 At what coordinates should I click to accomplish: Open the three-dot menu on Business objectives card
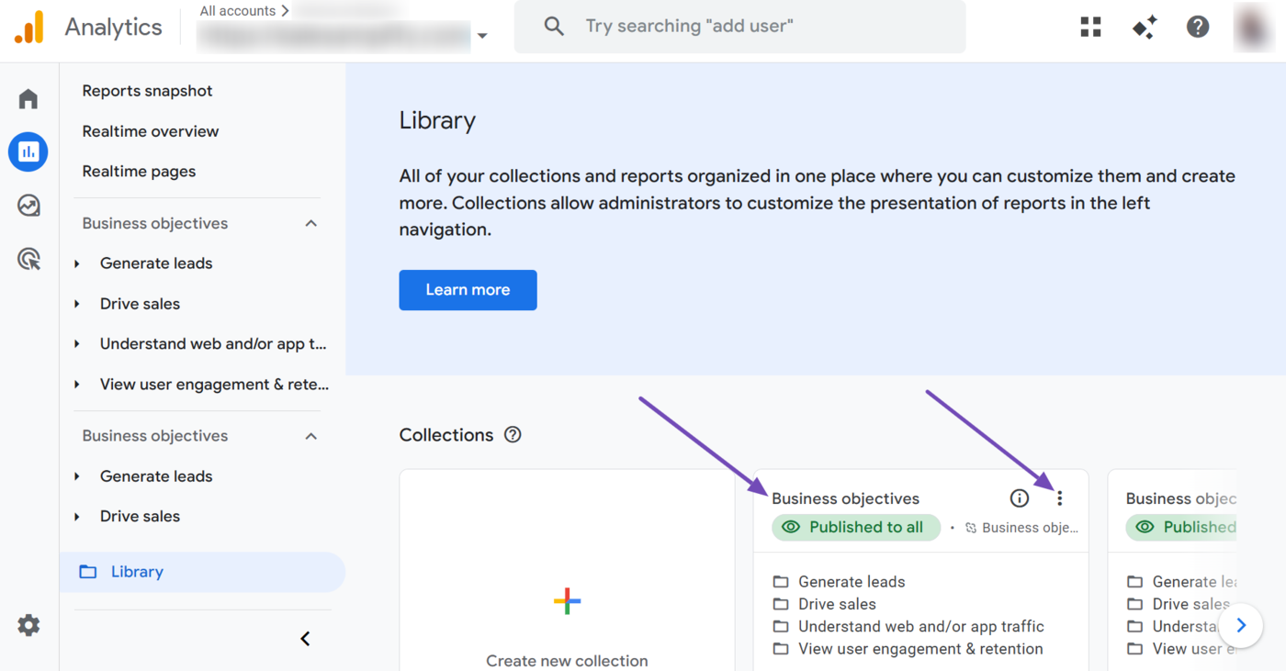[x=1060, y=498]
